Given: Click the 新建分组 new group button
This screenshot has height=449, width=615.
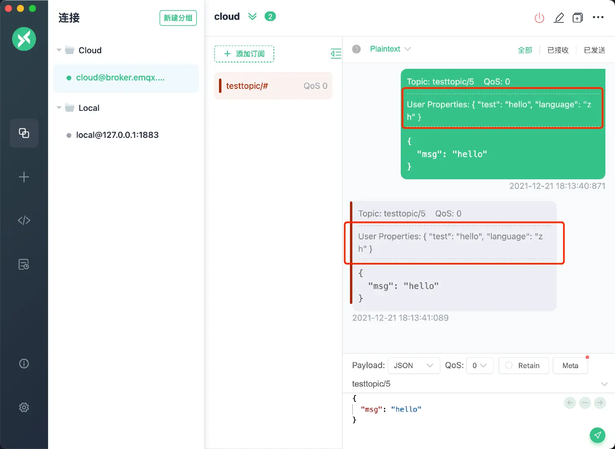Looking at the screenshot, I should pos(178,18).
